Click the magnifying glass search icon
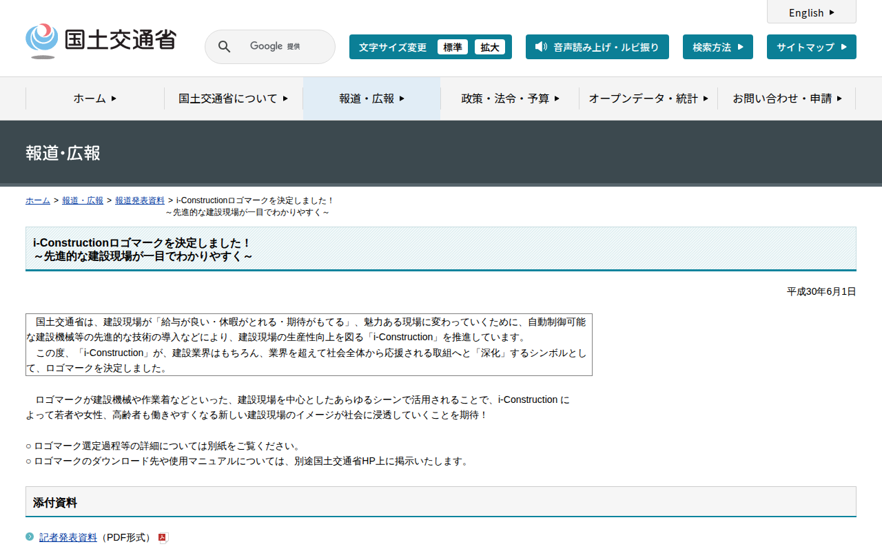Image resolution: width=882 pixels, height=551 pixels. point(224,47)
